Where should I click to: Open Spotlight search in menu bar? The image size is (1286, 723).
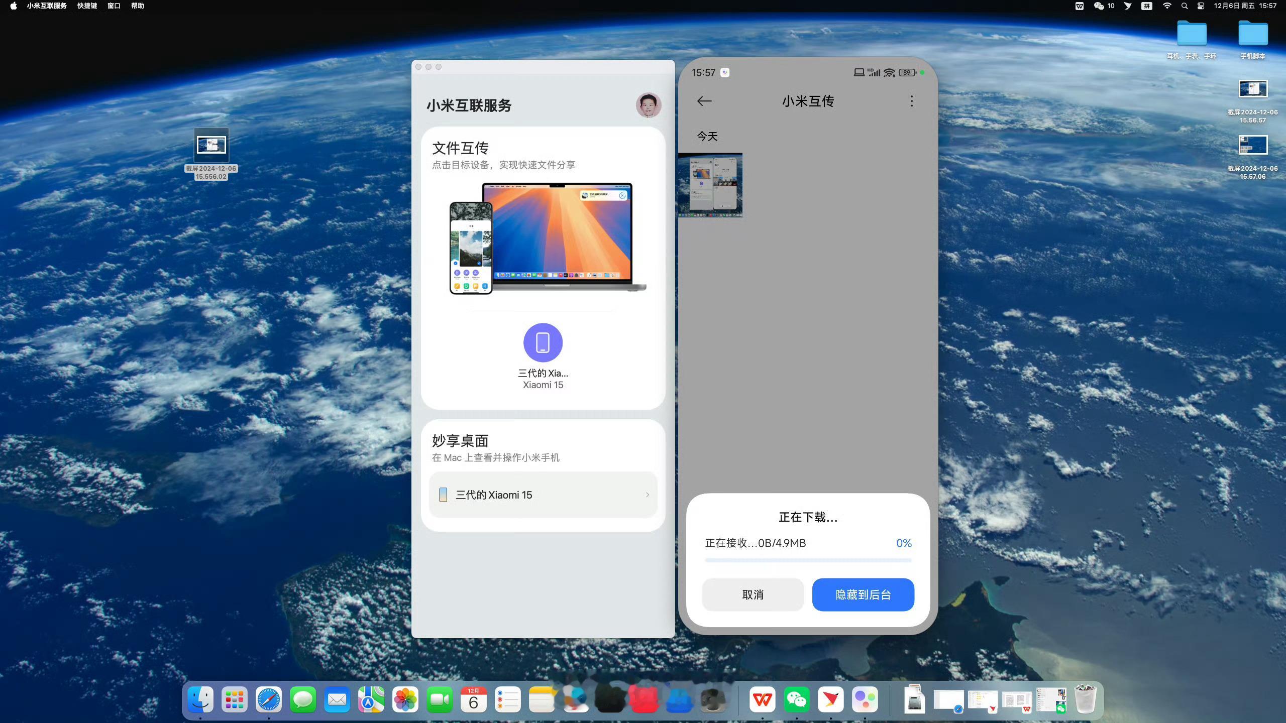pyautogui.click(x=1185, y=6)
